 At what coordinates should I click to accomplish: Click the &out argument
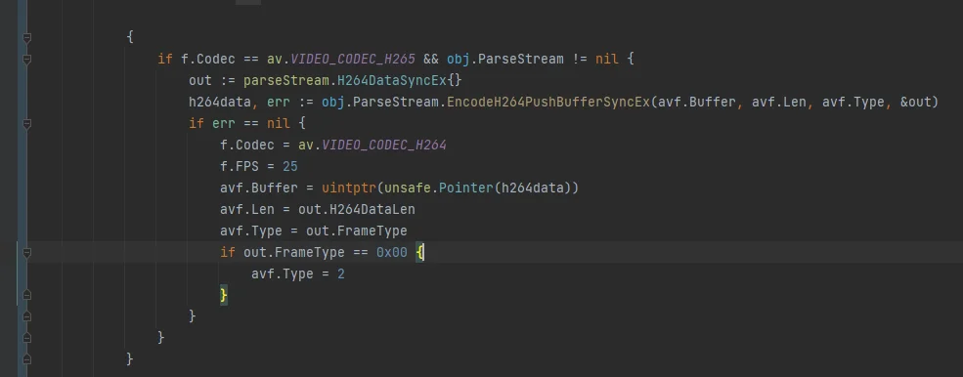click(x=916, y=102)
